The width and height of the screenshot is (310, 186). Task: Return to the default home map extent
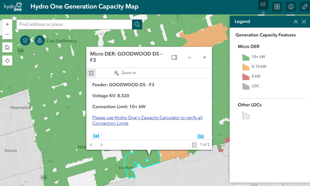(x=7, y=48)
